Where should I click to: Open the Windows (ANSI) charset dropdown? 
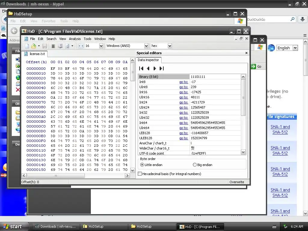(146, 46)
